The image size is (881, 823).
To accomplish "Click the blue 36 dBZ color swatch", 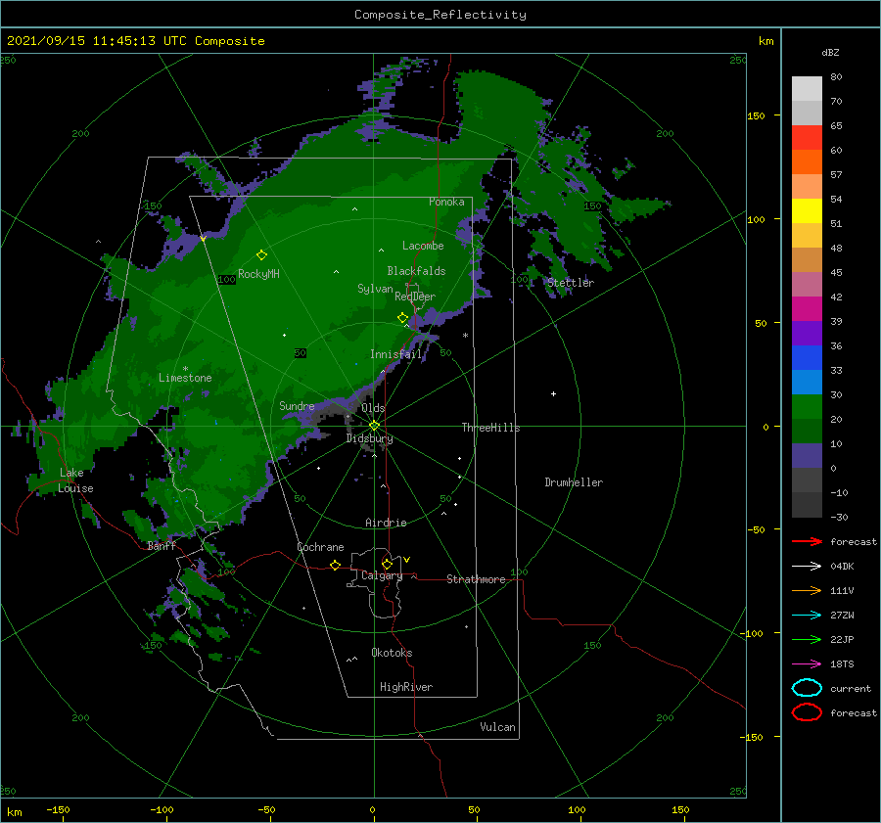I will (x=807, y=358).
